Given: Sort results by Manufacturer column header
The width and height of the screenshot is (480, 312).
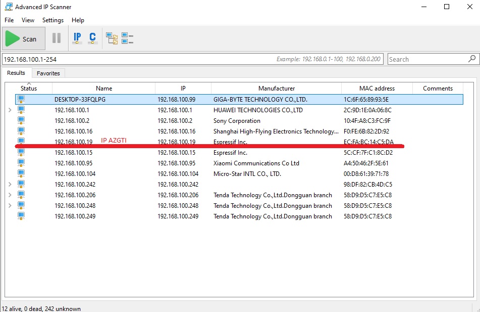Looking at the screenshot, I should pyautogui.click(x=276, y=88).
